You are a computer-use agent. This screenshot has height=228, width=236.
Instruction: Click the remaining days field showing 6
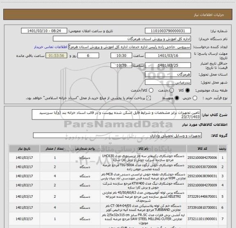coord(88,56)
